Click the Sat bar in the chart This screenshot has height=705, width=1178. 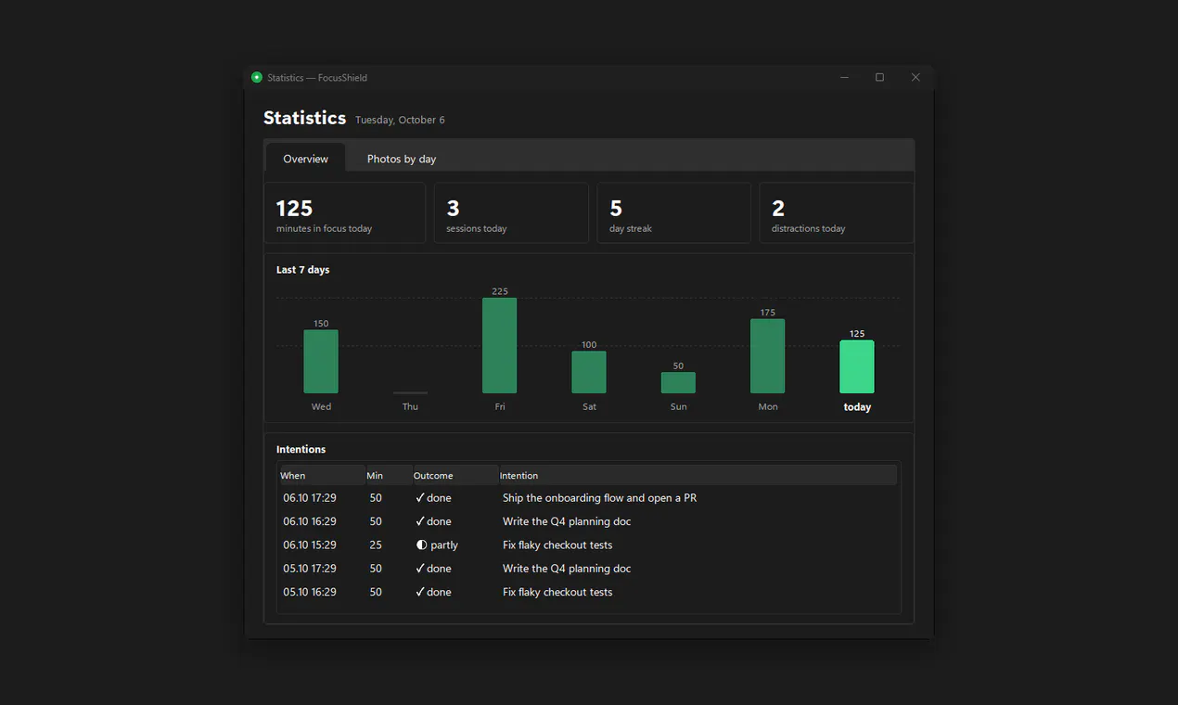pyautogui.click(x=589, y=372)
